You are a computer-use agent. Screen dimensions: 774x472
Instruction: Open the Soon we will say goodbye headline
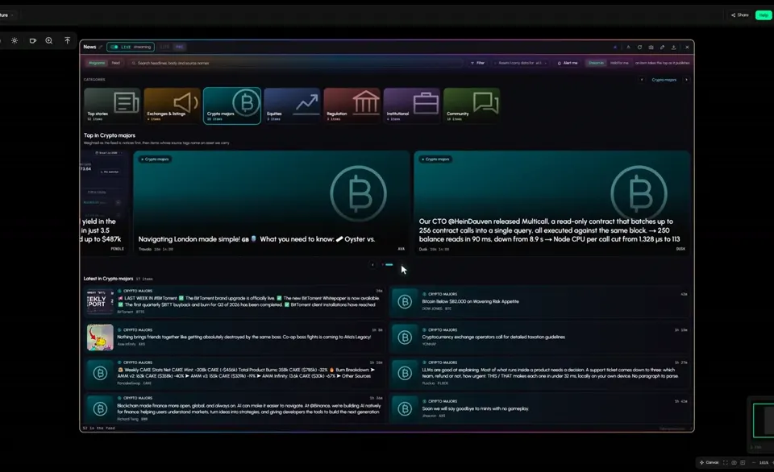coord(475,408)
